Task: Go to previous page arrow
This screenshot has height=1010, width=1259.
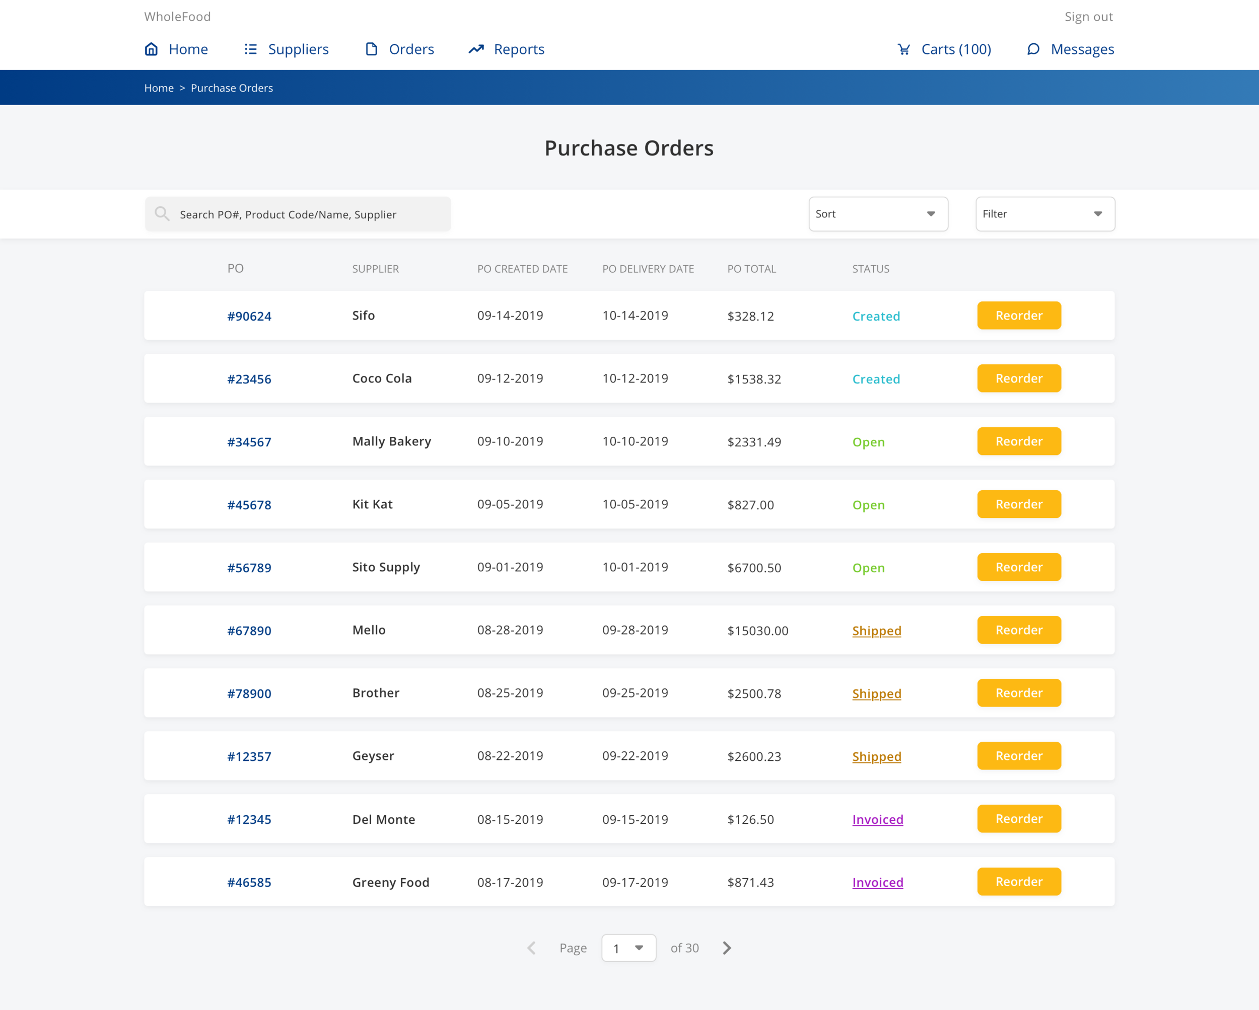Action: (531, 948)
